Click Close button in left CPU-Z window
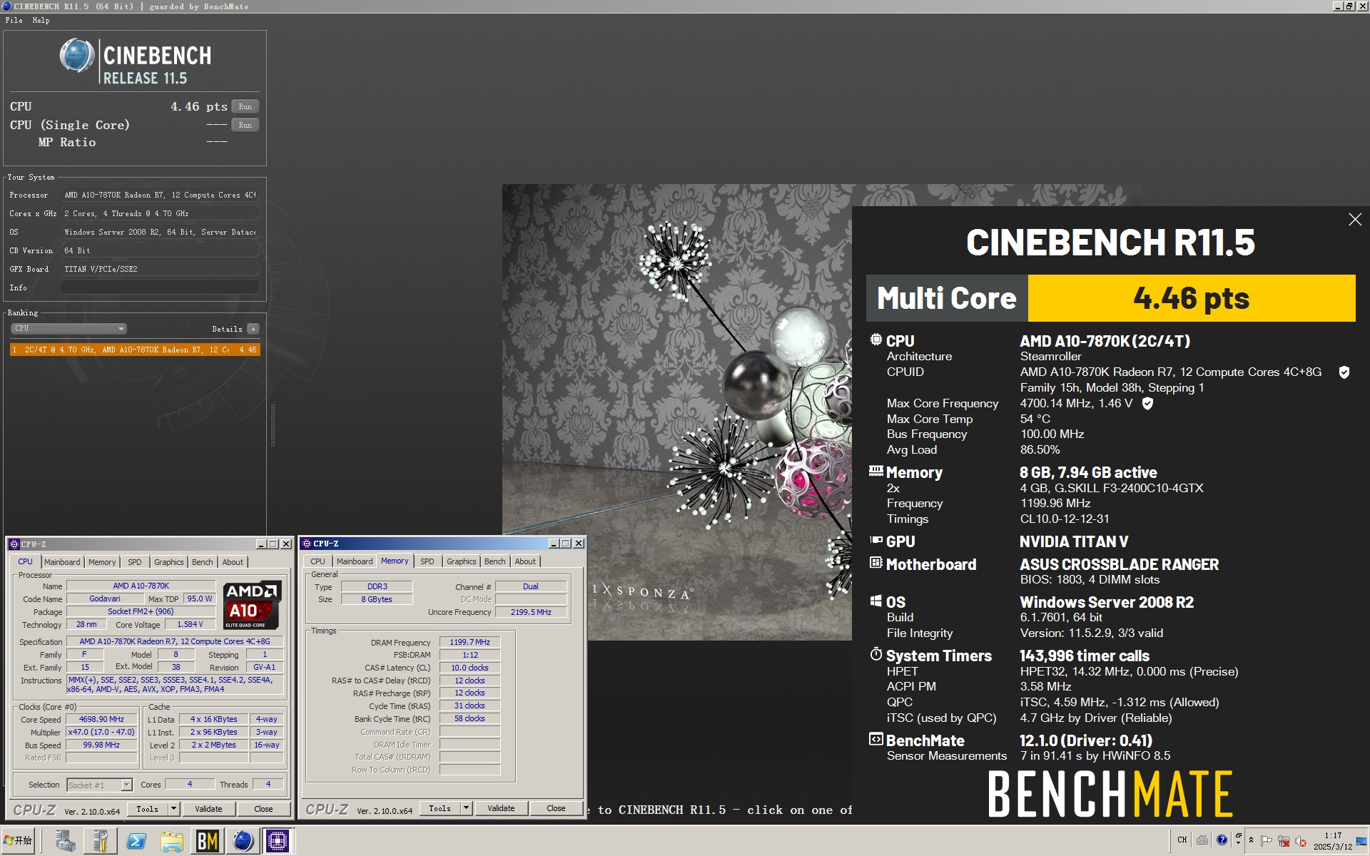The image size is (1370, 856). pyautogui.click(x=263, y=809)
